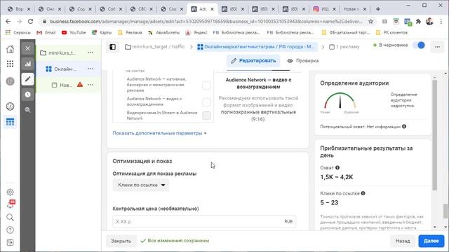Screen dimensions: 449x252
Task: Open the search magnifier in left rail
Action: (10, 218)
